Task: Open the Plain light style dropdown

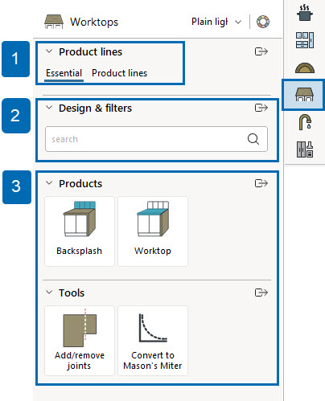Action: click(x=216, y=22)
